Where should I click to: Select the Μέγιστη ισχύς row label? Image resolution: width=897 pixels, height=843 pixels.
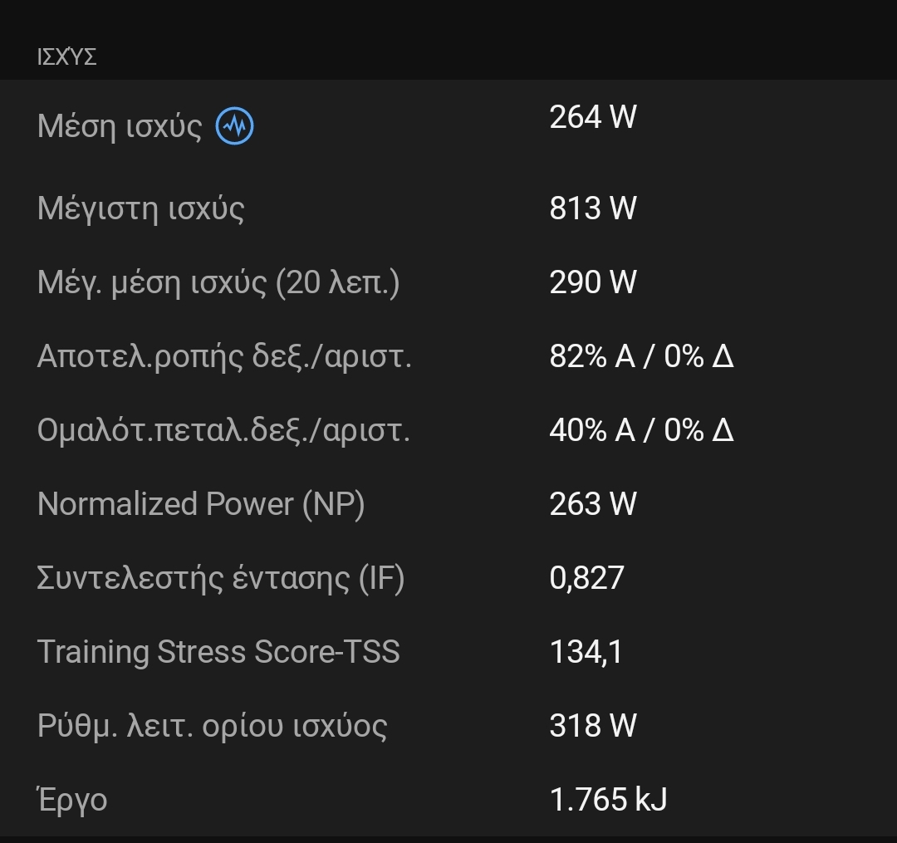coord(141,208)
